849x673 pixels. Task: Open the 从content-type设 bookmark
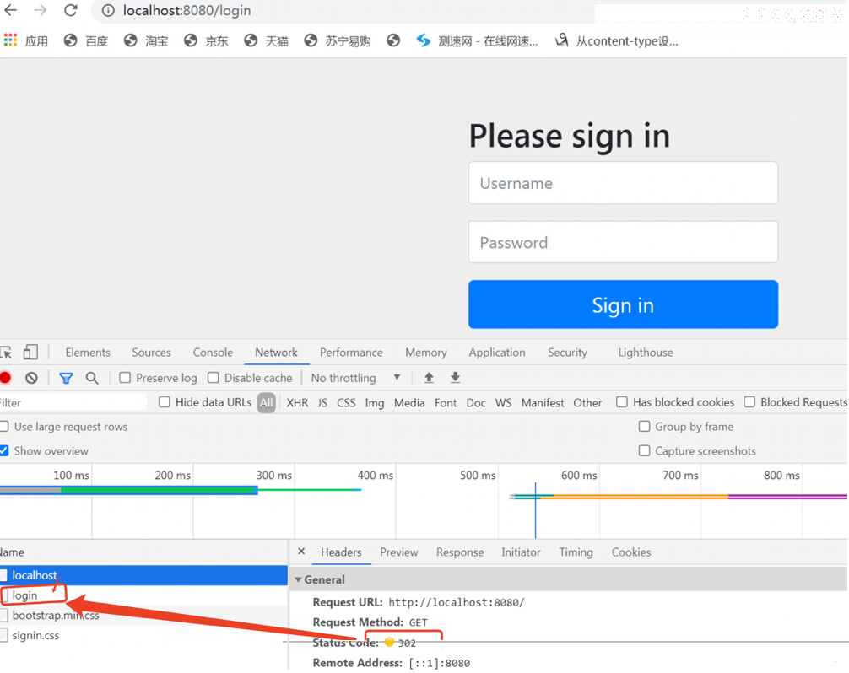point(617,40)
